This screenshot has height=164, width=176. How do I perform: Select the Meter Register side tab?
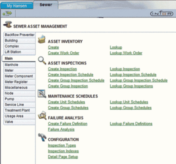[20, 82]
